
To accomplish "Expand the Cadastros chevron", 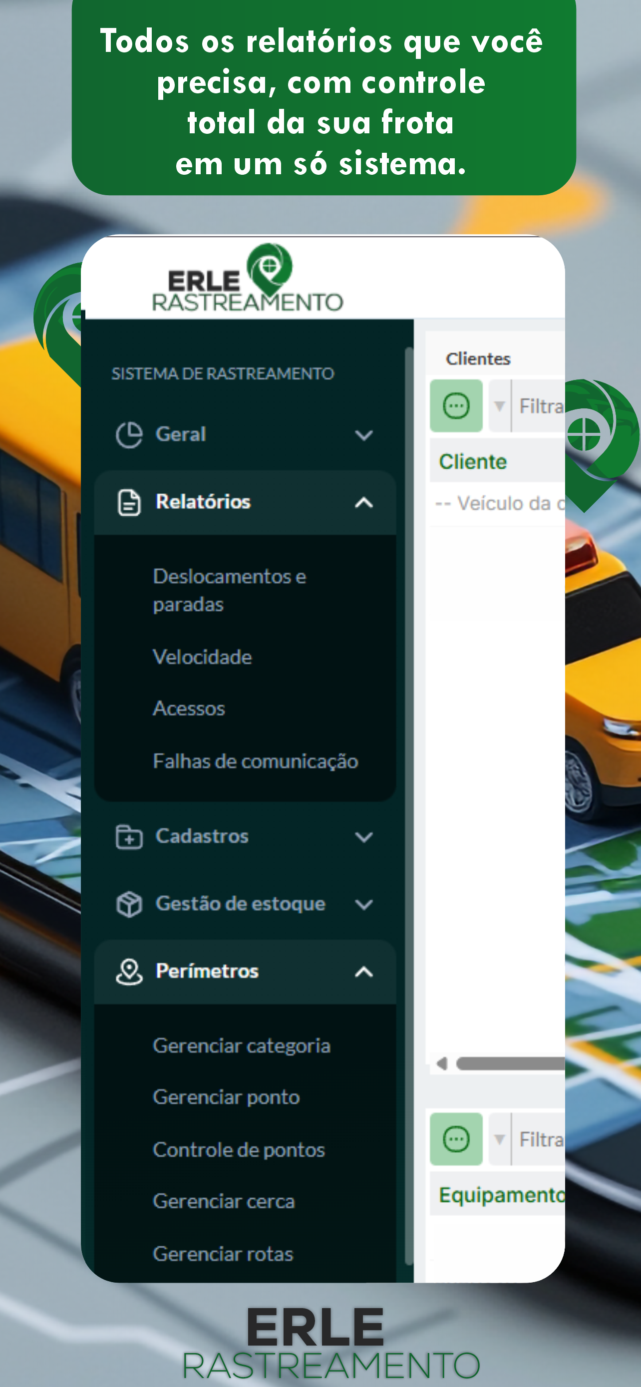I will (364, 837).
